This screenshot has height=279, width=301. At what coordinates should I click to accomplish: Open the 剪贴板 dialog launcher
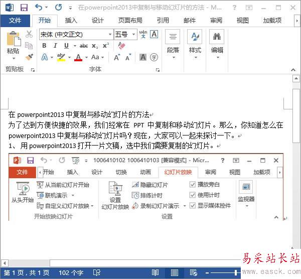coord(33,70)
